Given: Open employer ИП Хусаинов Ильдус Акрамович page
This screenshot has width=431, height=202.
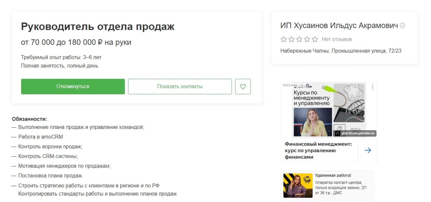Looking at the screenshot, I should (339, 26).
